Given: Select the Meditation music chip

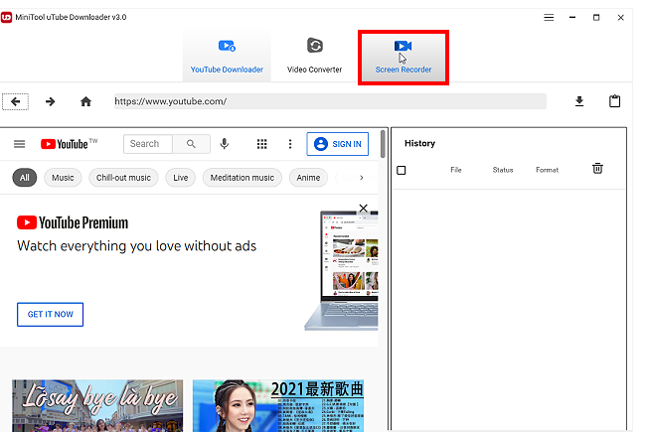Looking at the screenshot, I should point(243,178).
